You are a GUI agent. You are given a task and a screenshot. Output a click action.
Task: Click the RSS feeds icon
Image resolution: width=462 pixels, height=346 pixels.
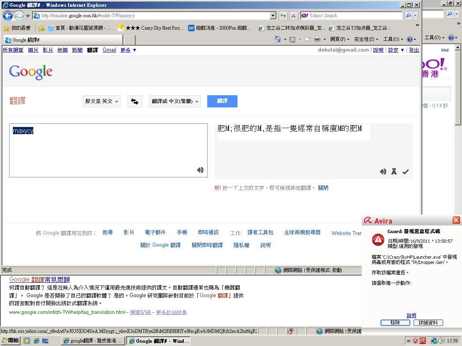(x=292, y=39)
